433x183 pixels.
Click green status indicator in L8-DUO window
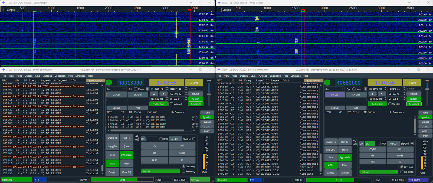(327, 83)
